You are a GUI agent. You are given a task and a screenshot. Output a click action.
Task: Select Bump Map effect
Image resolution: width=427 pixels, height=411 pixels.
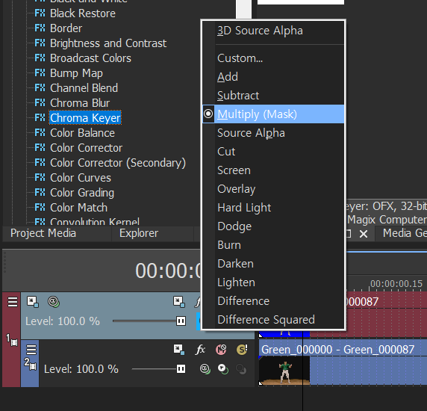coord(76,73)
